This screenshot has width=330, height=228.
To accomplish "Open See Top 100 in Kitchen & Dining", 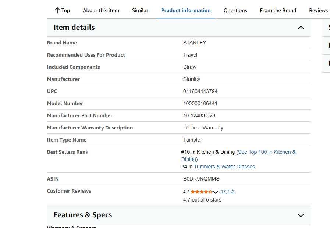I will coord(238,156).
